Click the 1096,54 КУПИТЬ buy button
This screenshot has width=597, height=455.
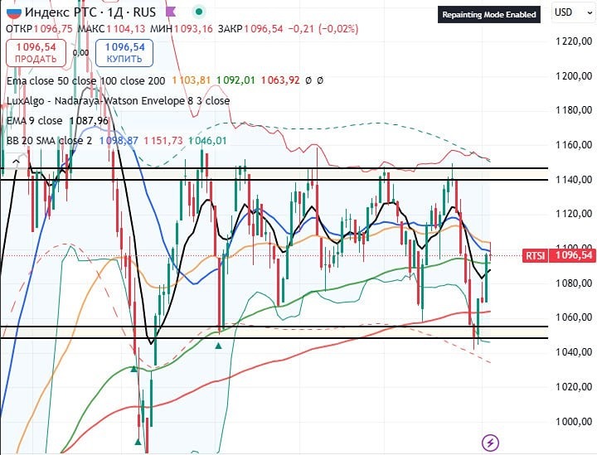(x=124, y=53)
